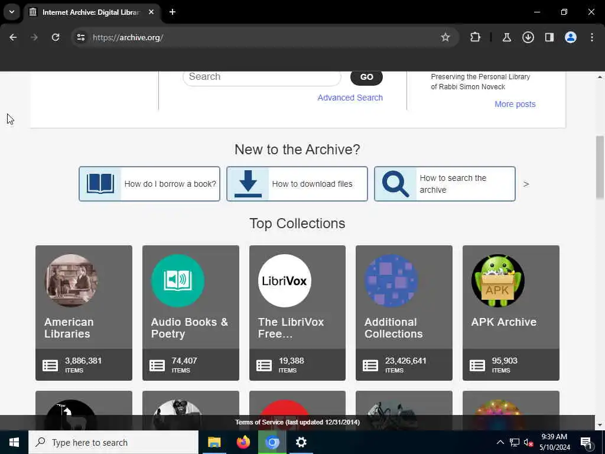605x454 pixels.
Task: Open Settings gear from taskbar
Action: pos(301,442)
